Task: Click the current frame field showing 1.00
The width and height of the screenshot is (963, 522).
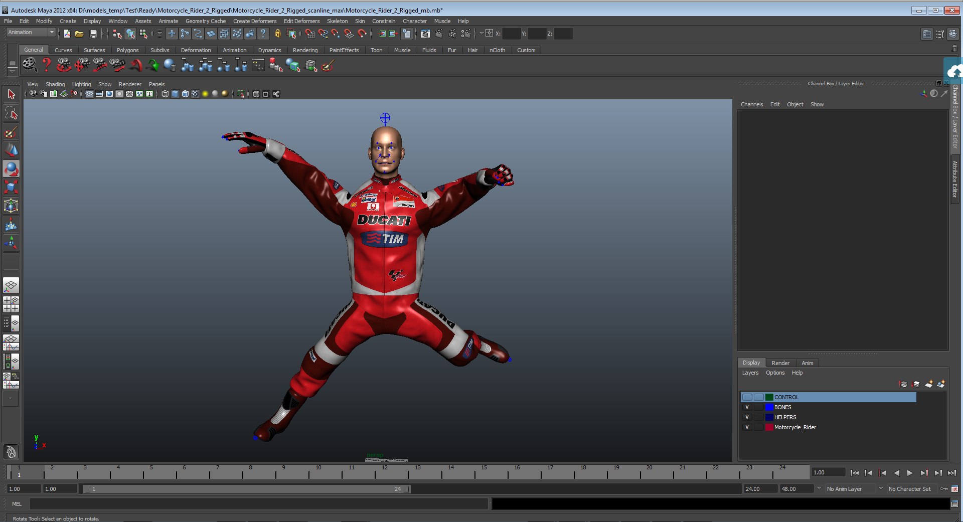Action: click(x=828, y=472)
